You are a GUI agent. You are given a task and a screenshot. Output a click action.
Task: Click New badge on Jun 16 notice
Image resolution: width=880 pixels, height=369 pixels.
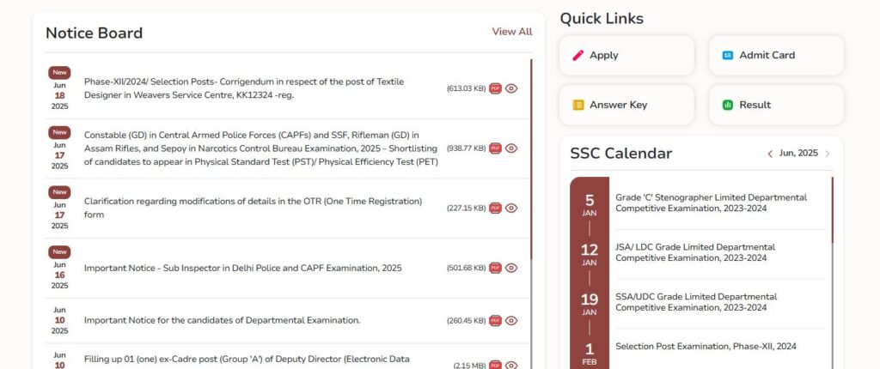59,251
